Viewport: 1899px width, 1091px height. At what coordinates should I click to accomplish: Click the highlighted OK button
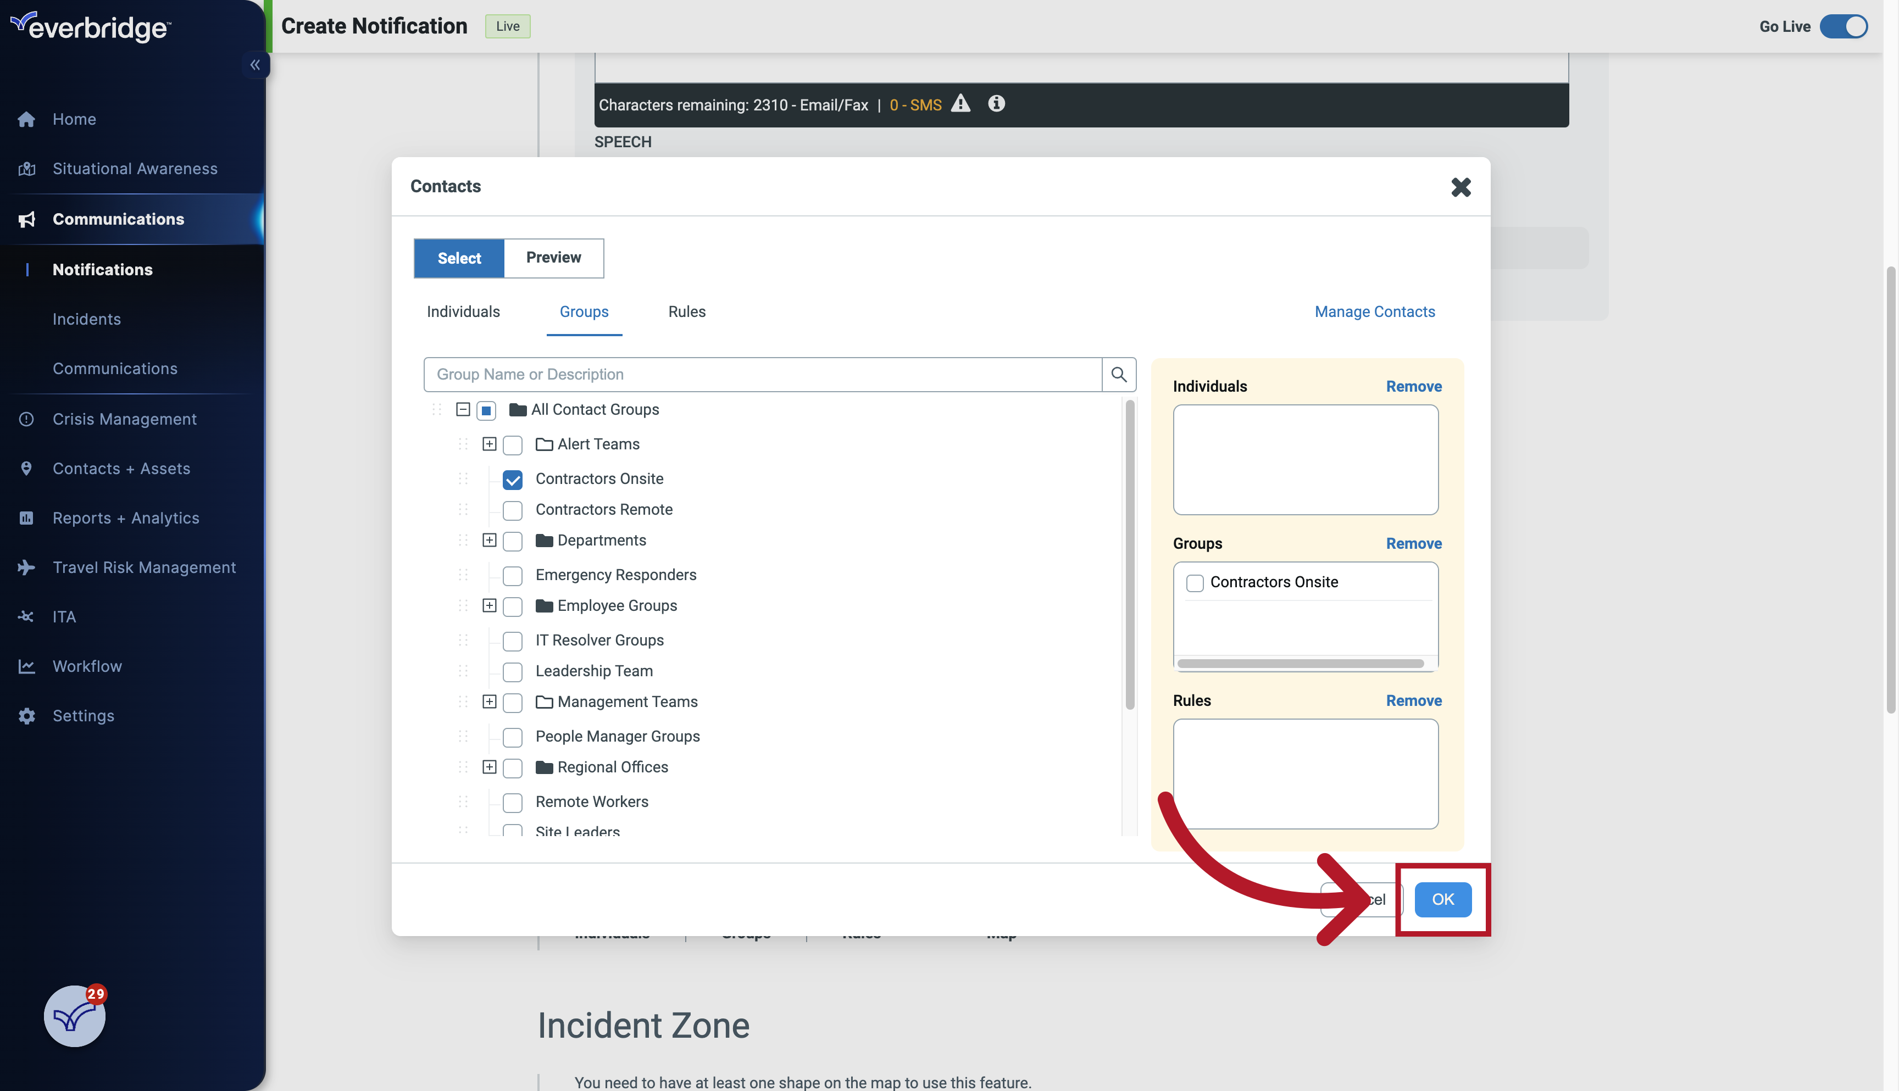click(x=1442, y=899)
